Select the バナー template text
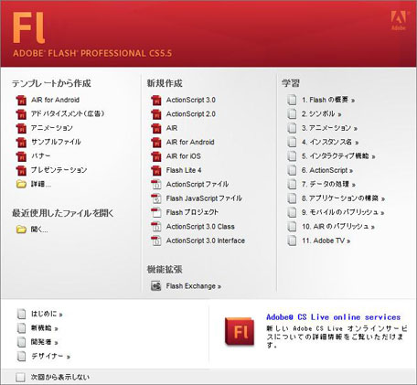This screenshot has height=385, width=417. (41, 156)
